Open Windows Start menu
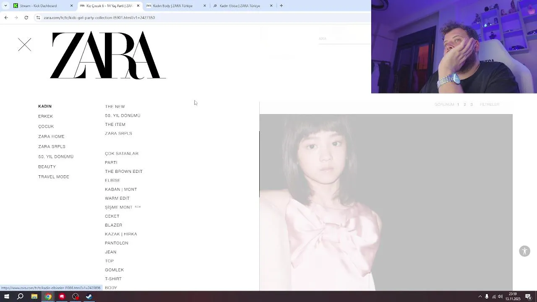 tap(6, 297)
